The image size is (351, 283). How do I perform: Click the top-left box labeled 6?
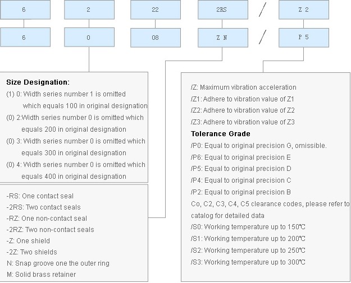point(25,10)
